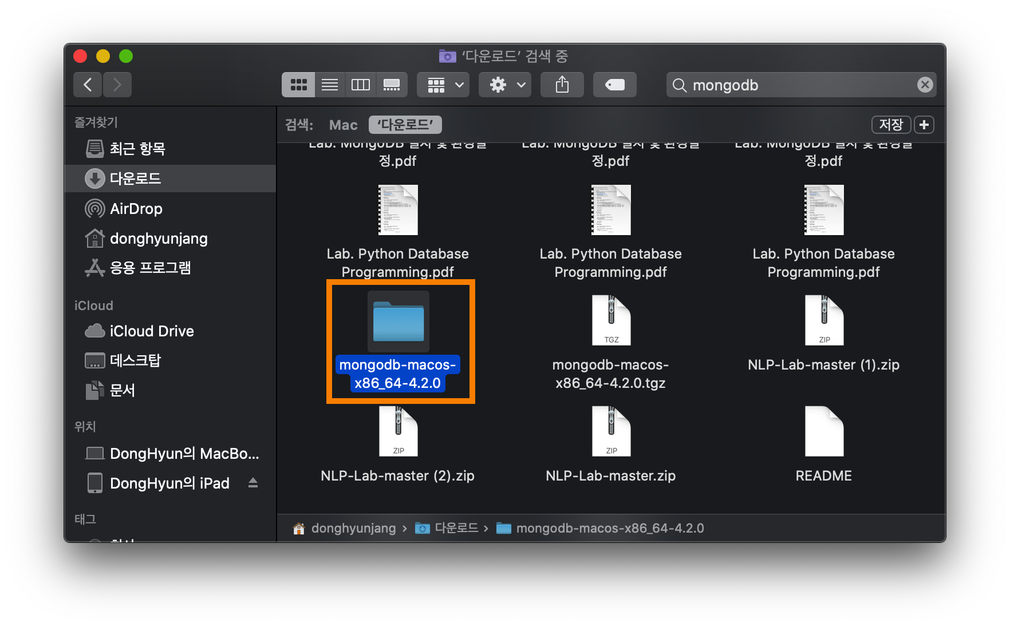Click the README file name
1010x627 pixels.
[824, 476]
